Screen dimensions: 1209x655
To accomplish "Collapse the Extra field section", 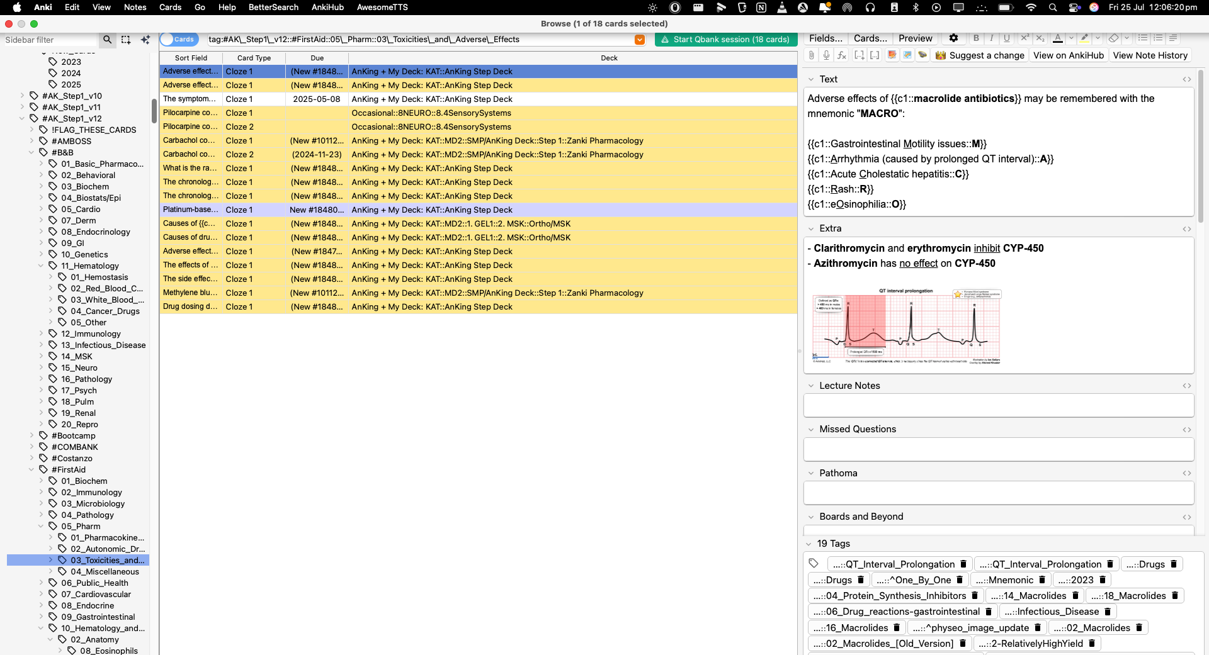I will coord(810,228).
